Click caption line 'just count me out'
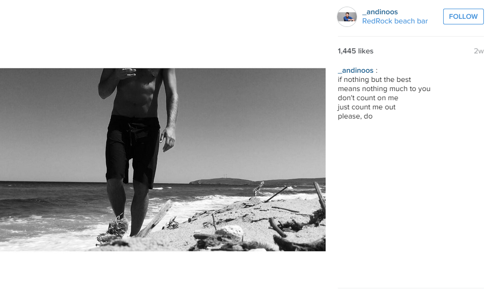The image size is (492, 294). pos(366,107)
